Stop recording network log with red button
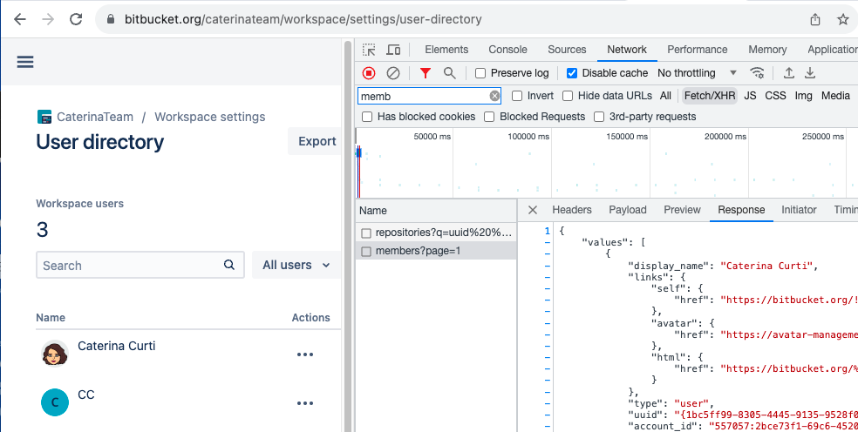 369,73
